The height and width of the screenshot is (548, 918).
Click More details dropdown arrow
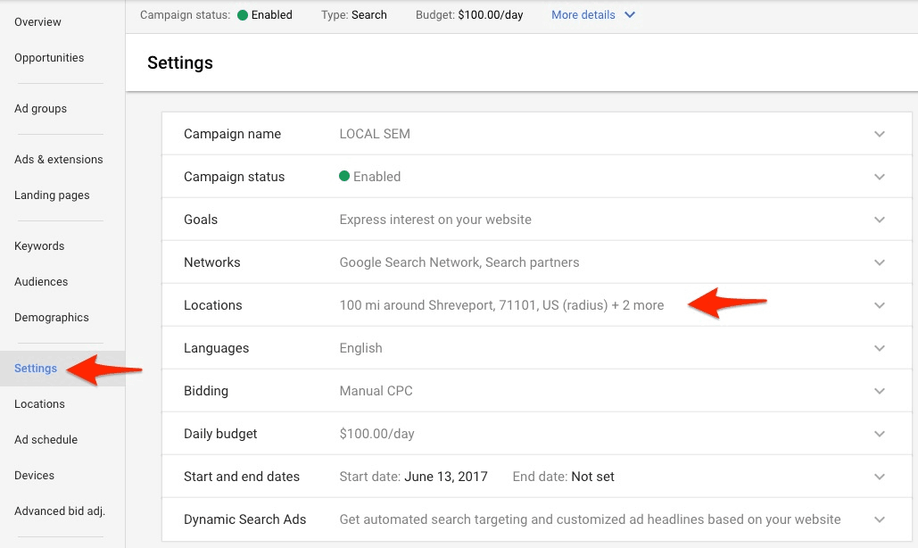point(630,15)
